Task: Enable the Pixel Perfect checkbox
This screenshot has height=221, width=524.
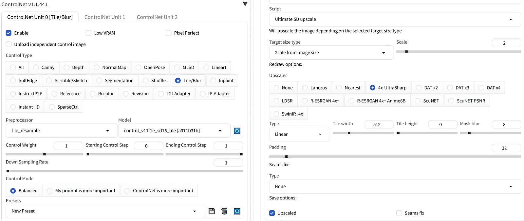Action: point(169,33)
